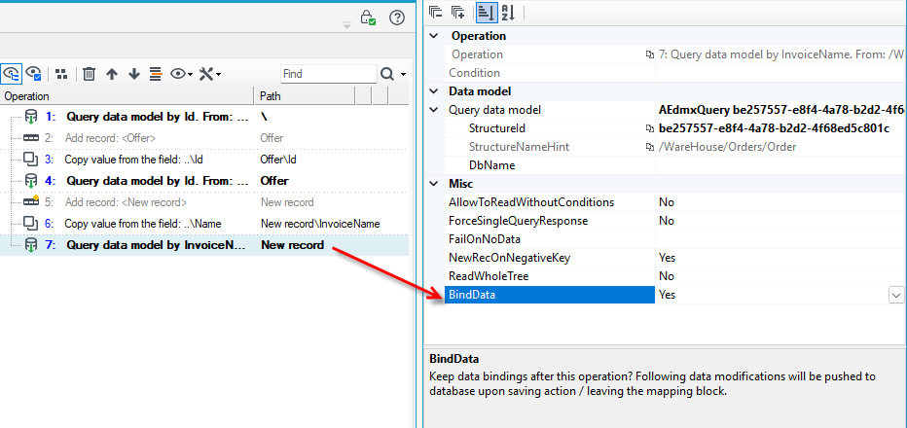
Task: Click the small gray down-arrow overflow icon
Action: (346, 25)
